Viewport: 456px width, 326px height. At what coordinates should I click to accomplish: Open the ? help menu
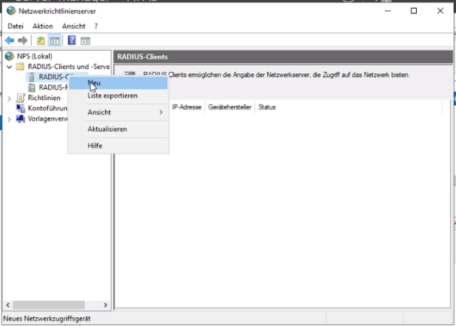tap(96, 26)
